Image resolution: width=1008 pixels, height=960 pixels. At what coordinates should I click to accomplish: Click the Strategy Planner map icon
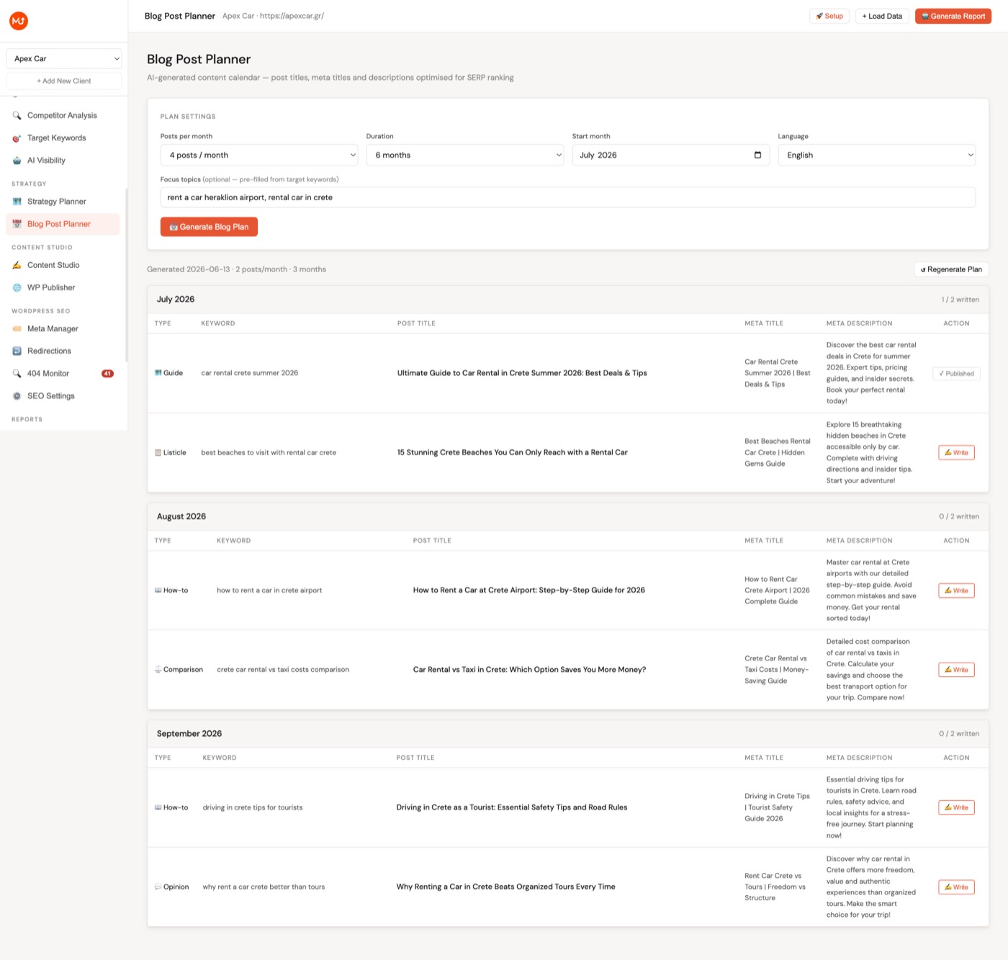(x=17, y=202)
